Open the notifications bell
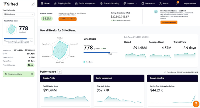 click(177, 3)
